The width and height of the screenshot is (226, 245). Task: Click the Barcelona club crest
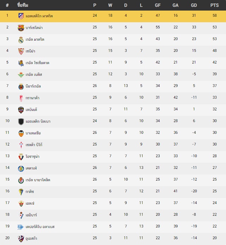click(x=21, y=28)
